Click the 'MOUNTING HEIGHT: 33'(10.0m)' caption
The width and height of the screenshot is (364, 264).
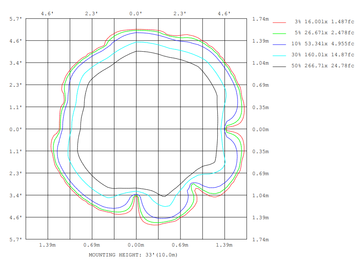coord(133,255)
